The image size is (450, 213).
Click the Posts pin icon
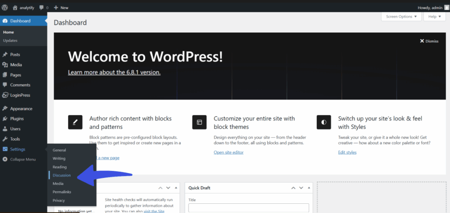(5, 54)
